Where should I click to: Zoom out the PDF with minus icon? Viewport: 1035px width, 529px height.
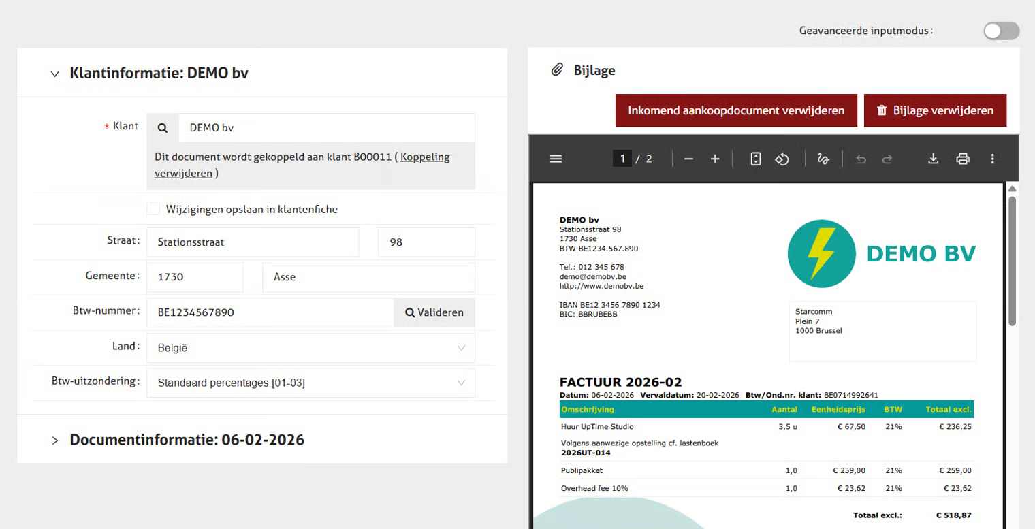click(x=688, y=159)
